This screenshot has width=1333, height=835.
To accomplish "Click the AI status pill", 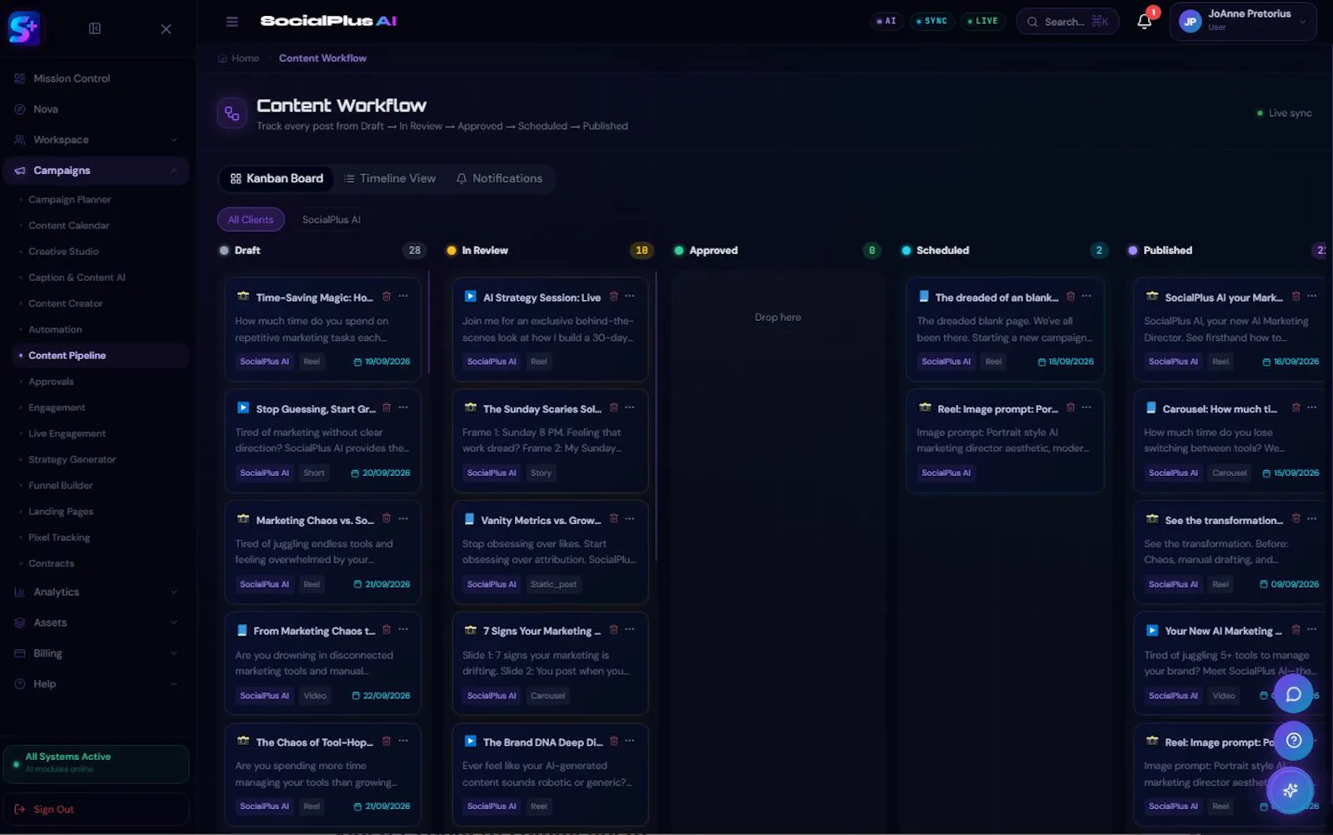I will (886, 21).
